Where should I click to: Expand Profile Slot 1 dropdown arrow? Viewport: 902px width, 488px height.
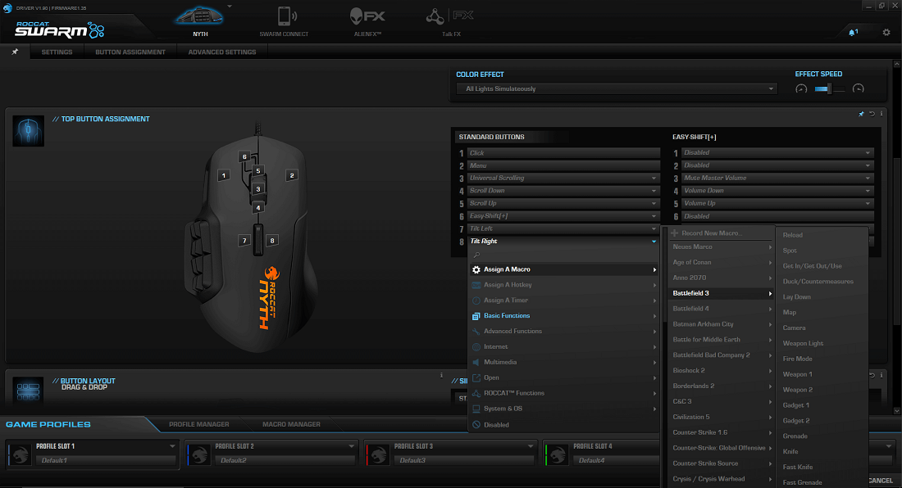pos(172,446)
